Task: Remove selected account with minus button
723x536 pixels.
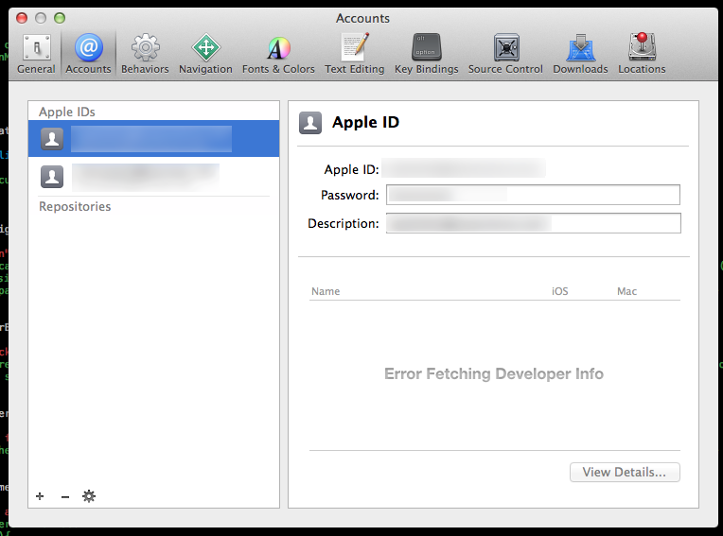Action: click(65, 496)
